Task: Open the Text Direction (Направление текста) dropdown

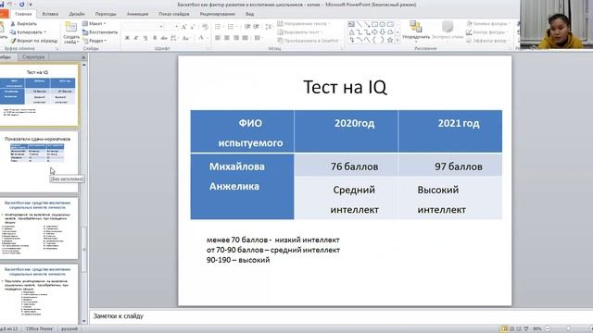Action: (x=304, y=24)
